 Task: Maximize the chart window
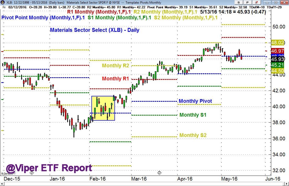click(x=276, y=2)
